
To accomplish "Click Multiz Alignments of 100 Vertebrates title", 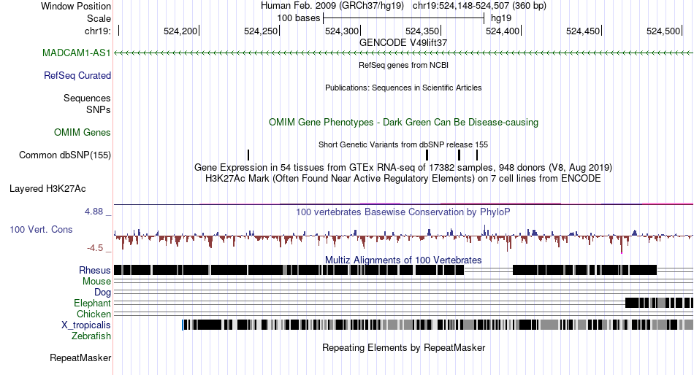I will point(403,260).
